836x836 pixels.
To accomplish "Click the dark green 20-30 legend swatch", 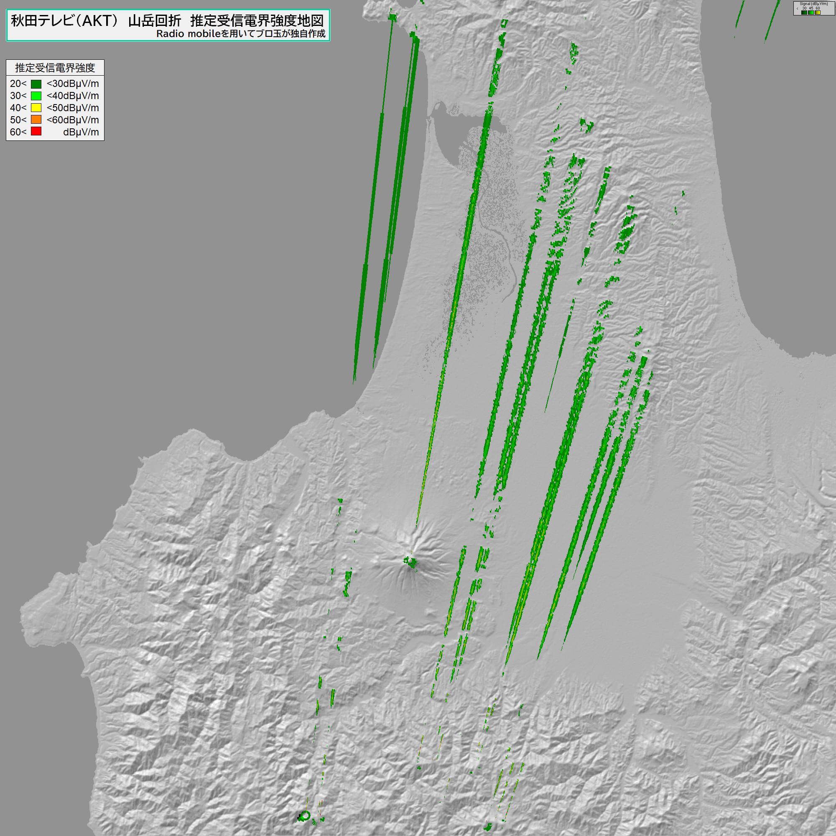I will [x=36, y=84].
